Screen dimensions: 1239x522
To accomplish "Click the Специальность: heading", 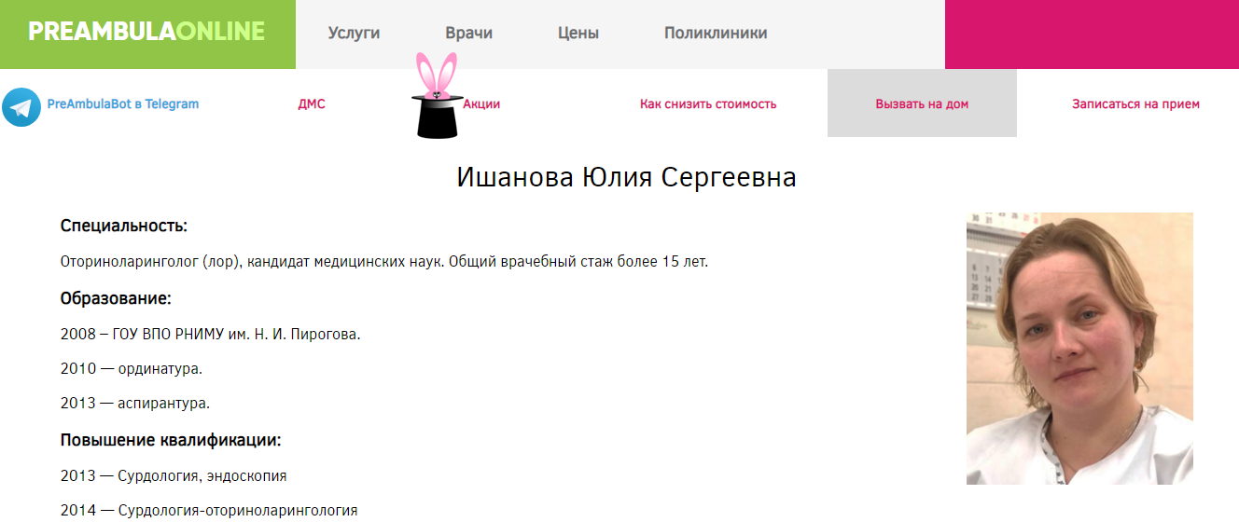I will (x=124, y=227).
